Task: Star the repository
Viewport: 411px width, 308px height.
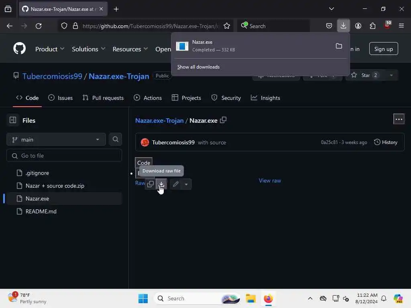Action: [x=365, y=75]
